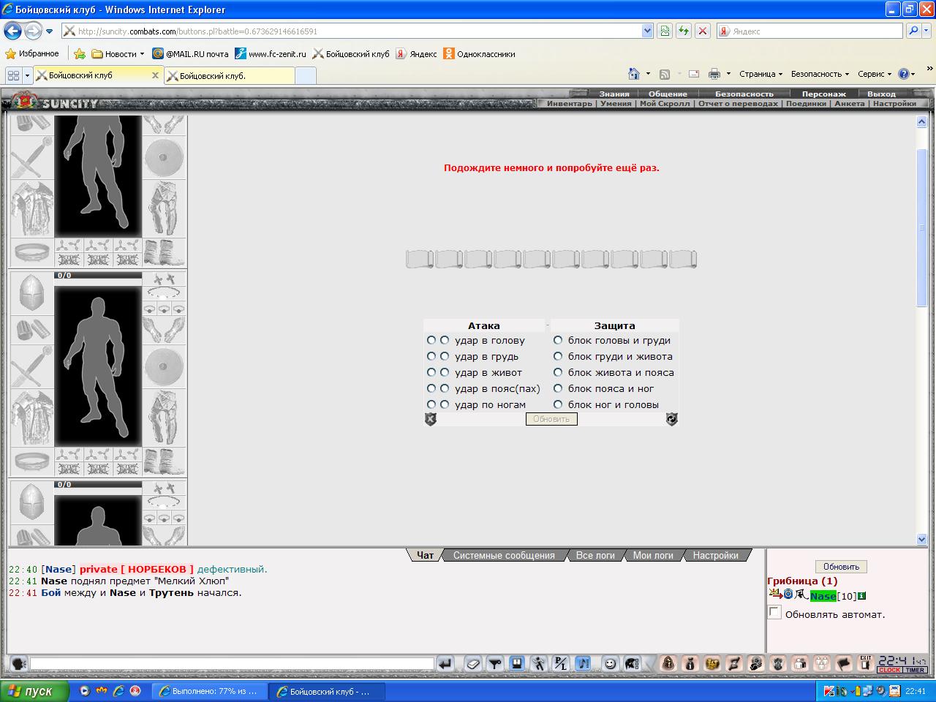Expand the search provider dropdown arrow
The height and width of the screenshot is (702, 936).
pyautogui.click(x=928, y=31)
